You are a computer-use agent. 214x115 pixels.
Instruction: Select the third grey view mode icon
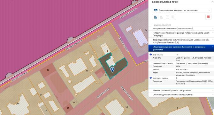click(x=167, y=17)
